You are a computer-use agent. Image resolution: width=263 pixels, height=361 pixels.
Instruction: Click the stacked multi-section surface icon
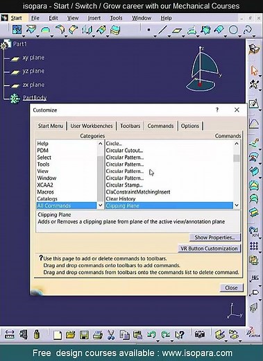tap(115, 30)
